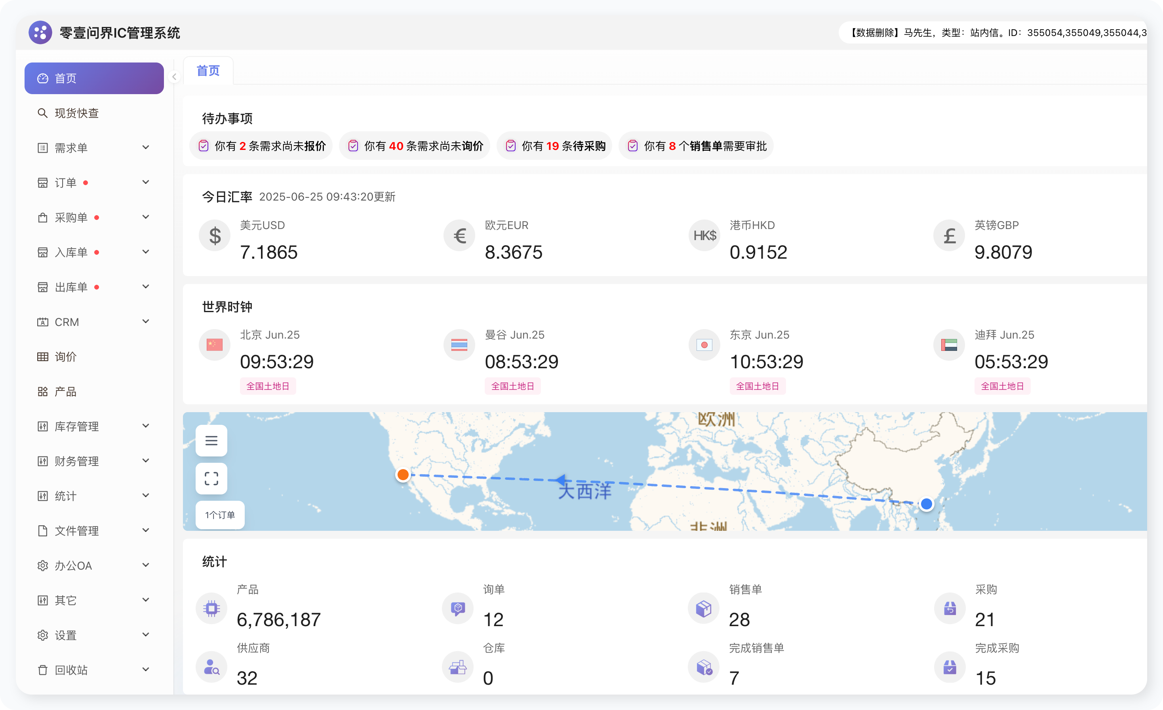
Task: Expand the 办公OA menu chevron
Action: coord(145,565)
